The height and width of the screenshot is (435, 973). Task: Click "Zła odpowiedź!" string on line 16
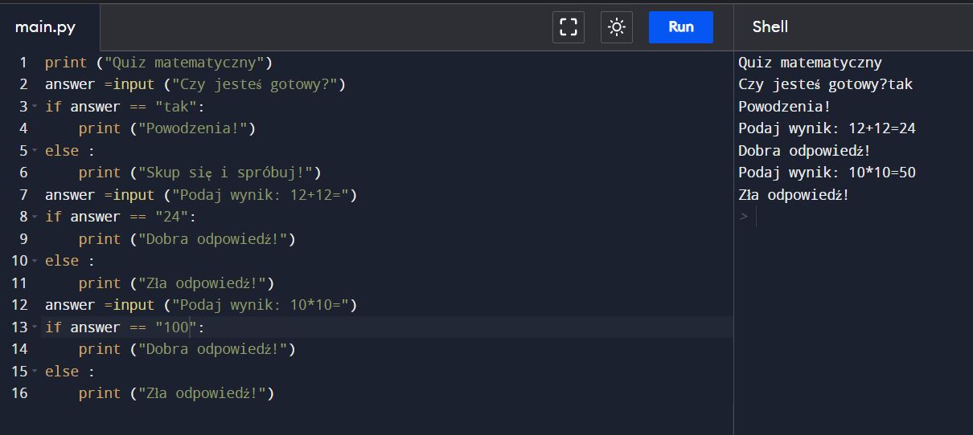pos(203,393)
